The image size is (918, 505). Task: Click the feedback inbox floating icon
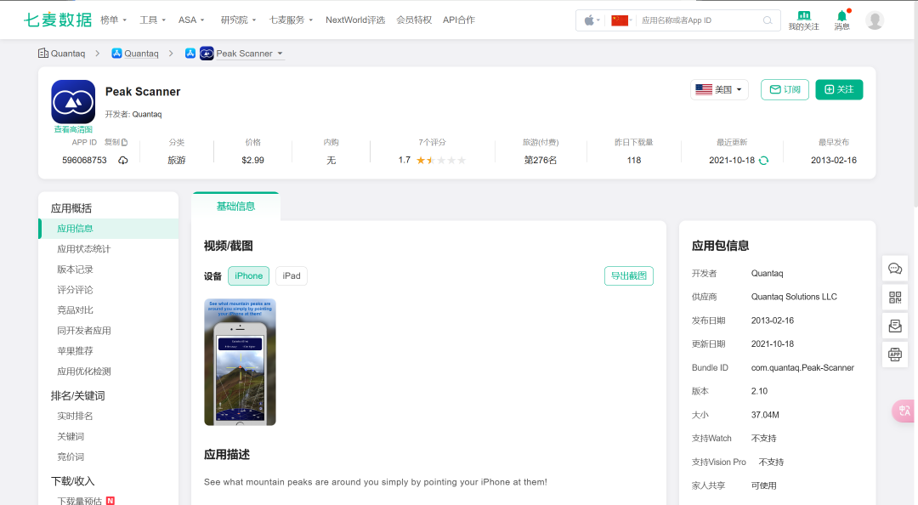[895, 326]
